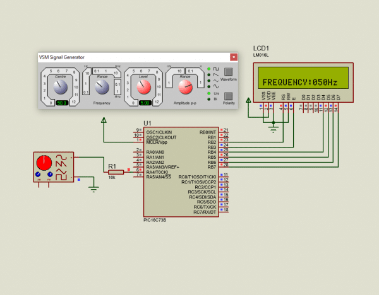Screen dimensions: 379x295
Task: Click the 50.0 centre frequency readout
Action: click(x=62, y=103)
